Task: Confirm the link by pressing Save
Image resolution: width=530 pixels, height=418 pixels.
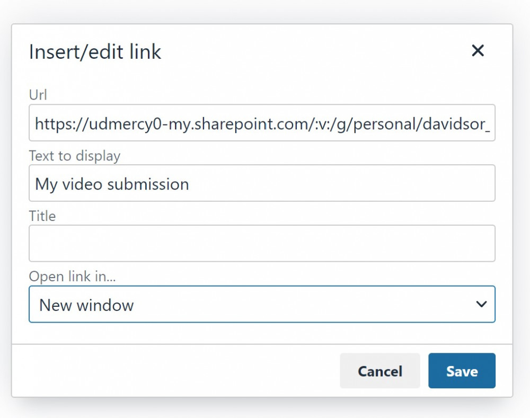Action: 462,371
